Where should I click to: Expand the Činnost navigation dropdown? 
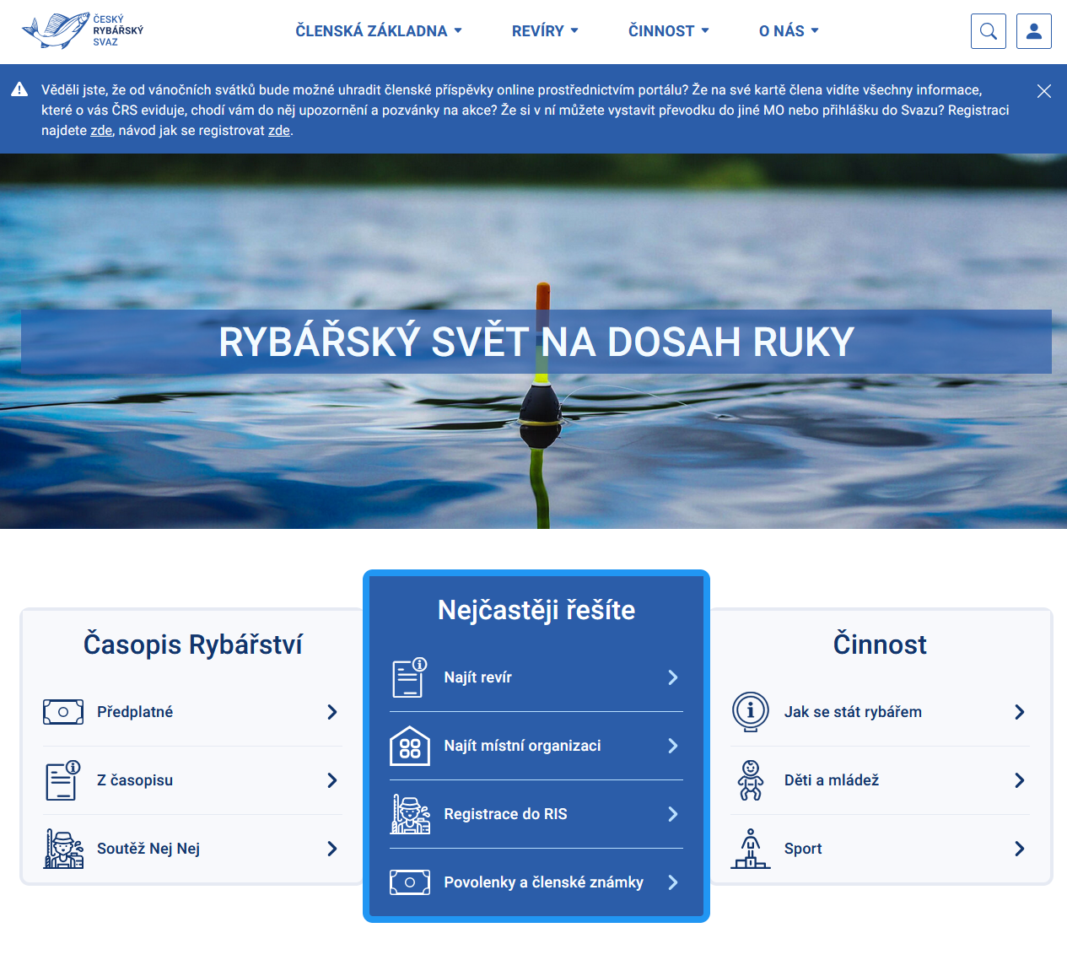(x=668, y=31)
